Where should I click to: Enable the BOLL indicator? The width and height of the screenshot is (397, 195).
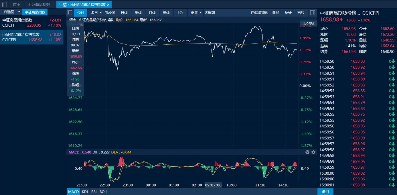tap(104, 192)
